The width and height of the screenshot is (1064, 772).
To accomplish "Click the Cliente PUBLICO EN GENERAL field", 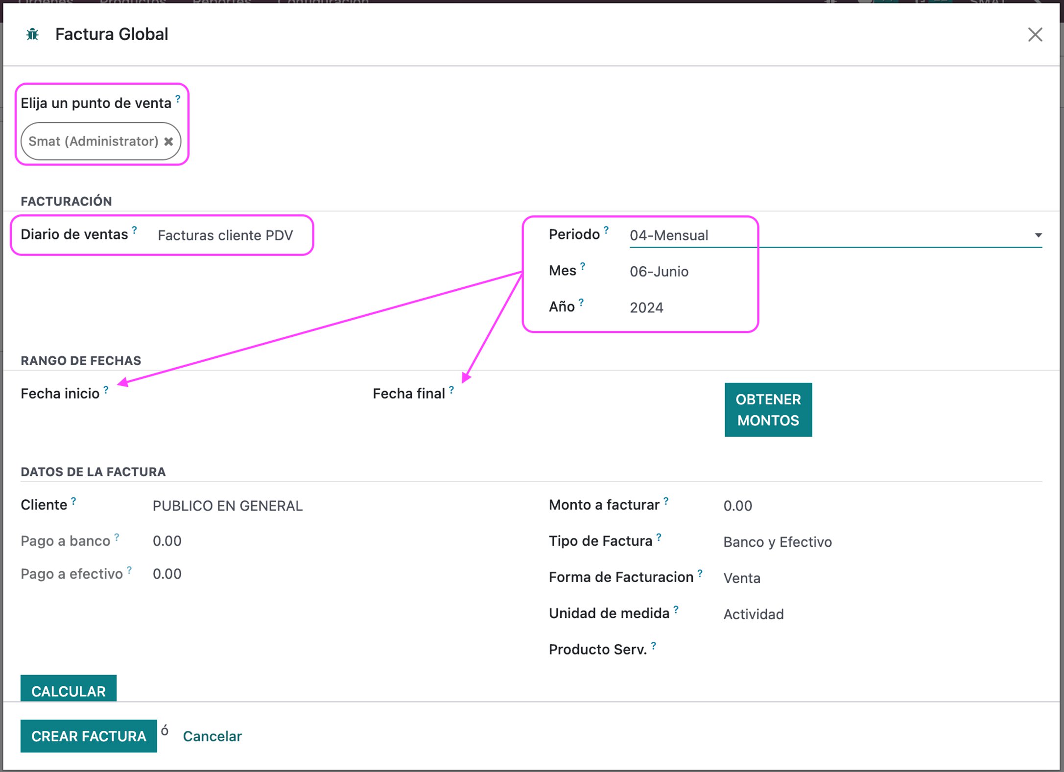I will click(228, 506).
